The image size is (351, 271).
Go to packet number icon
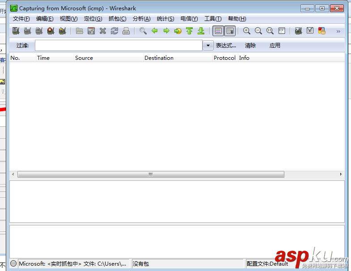(178, 31)
